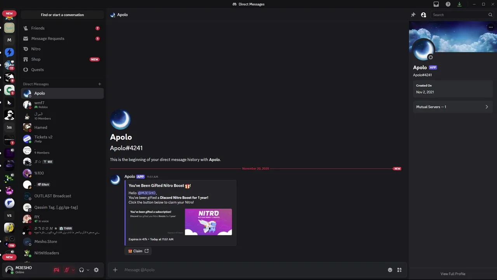Viewport: 497px width, 280px height.
Task: Toggle the user profile panel
Action: click(x=424, y=15)
